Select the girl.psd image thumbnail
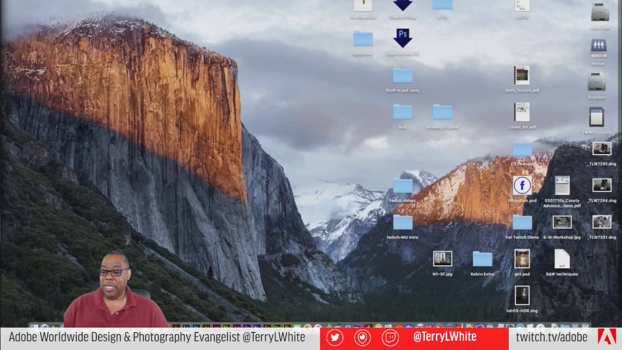 tap(522, 259)
